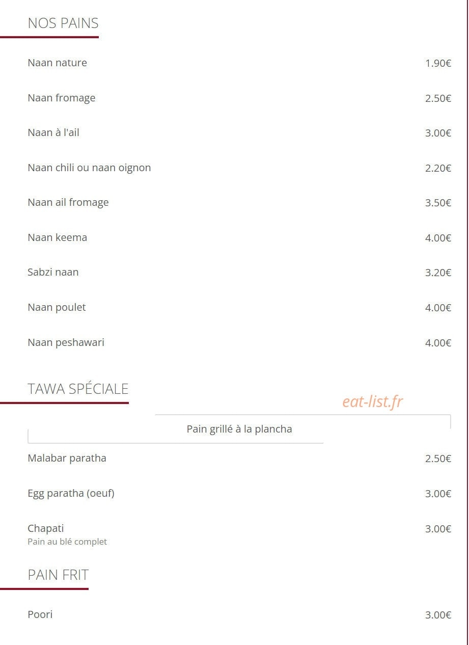
Task: Click the eat-list.fr watermark link
Action: 372,401
